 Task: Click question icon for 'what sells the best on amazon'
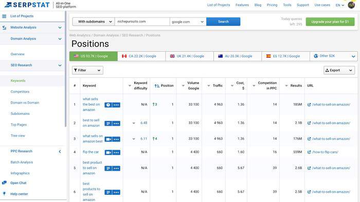(x=109, y=105)
